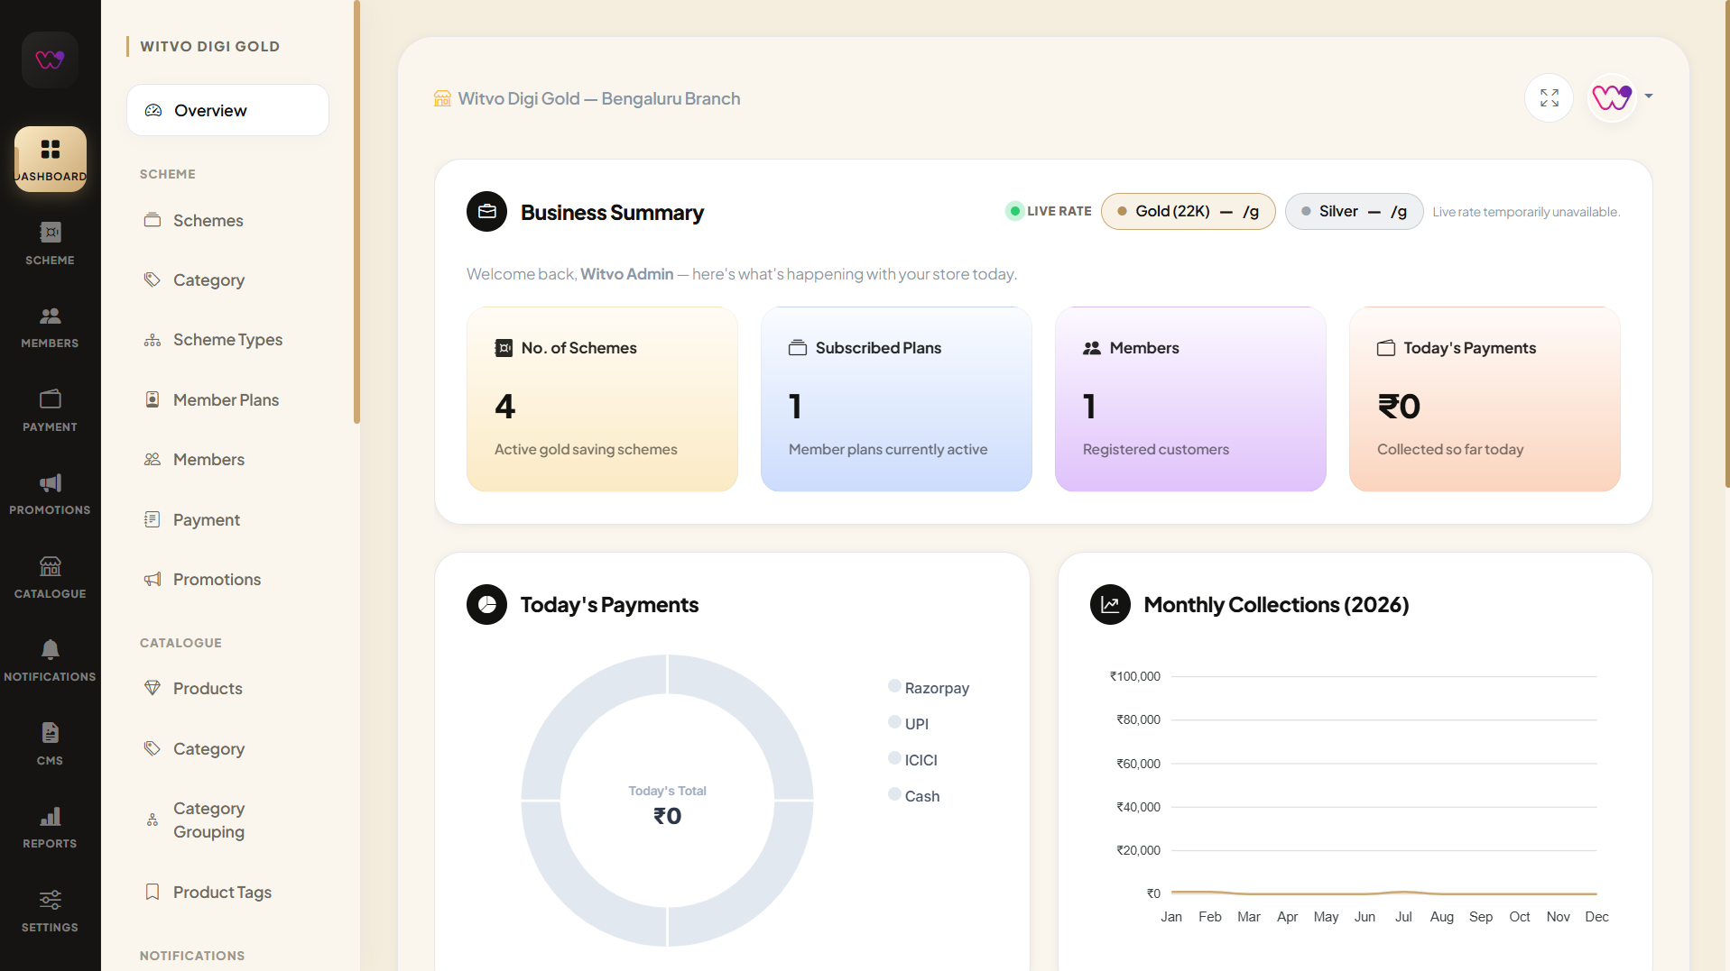Open the Reports section in the rail
This screenshot has width=1730, height=971.
[x=50, y=828]
